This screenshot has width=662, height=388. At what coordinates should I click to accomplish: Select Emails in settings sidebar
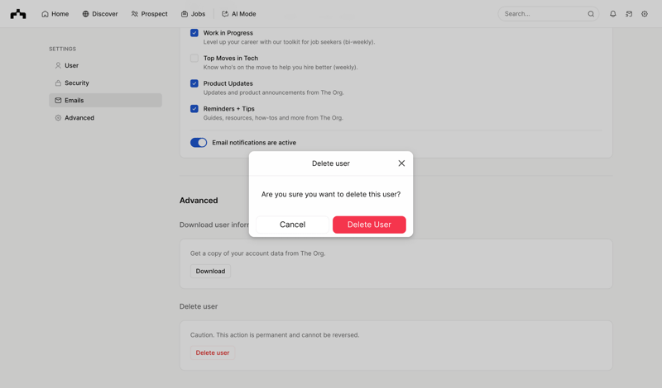pos(105,100)
